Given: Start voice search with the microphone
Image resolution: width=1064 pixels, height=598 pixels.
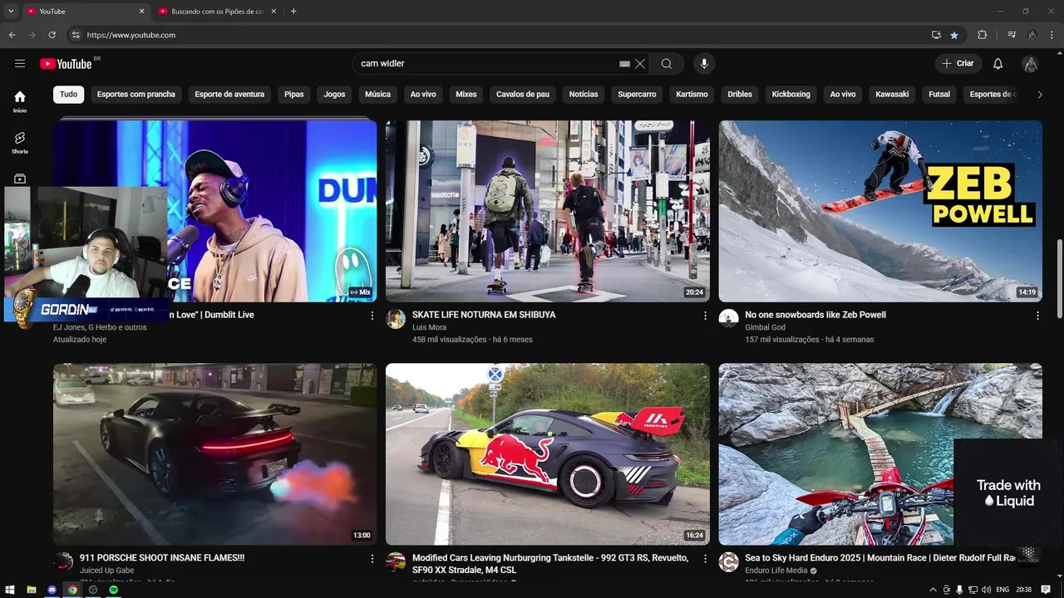Looking at the screenshot, I should pyautogui.click(x=704, y=63).
